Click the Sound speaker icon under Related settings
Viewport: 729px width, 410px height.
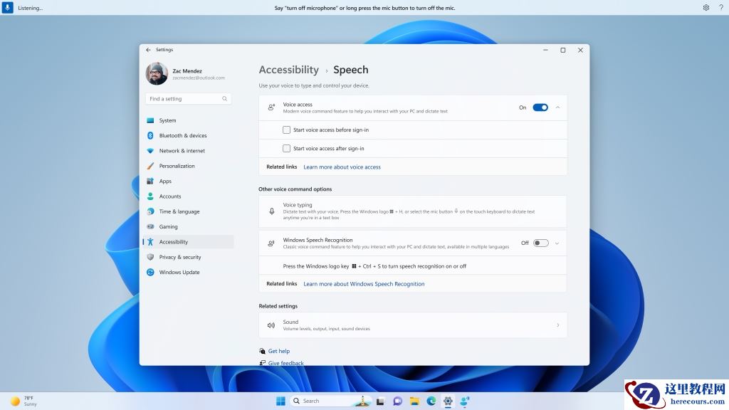tap(271, 325)
